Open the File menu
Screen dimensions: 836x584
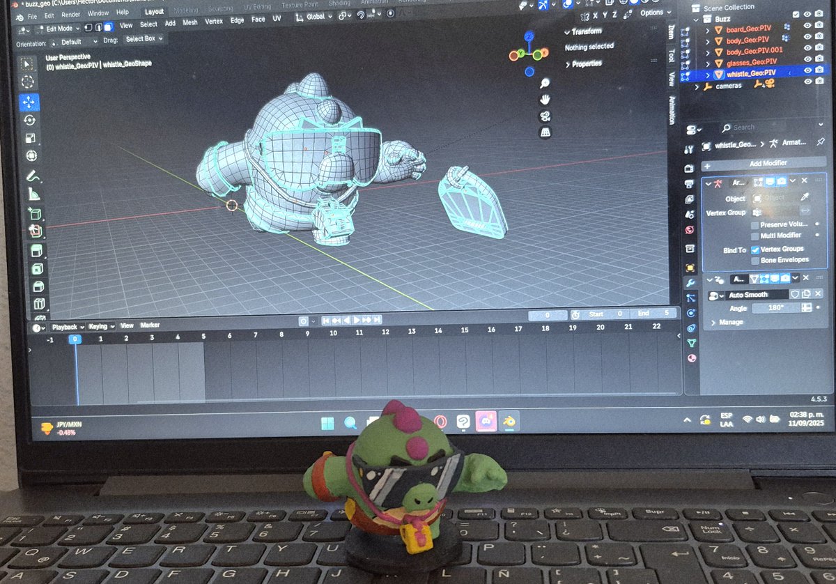click(31, 15)
